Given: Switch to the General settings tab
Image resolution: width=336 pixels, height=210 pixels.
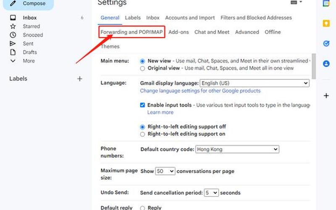Looking at the screenshot, I should coord(110,18).
